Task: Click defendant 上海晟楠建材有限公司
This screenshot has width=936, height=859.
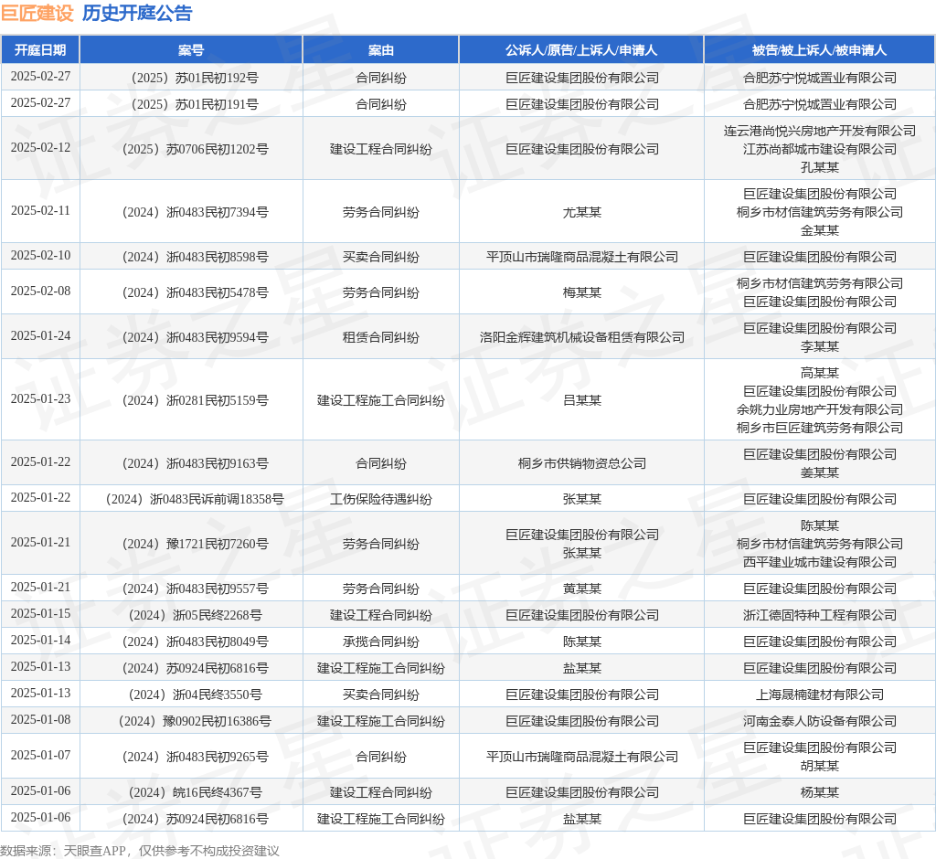Action: 820,695
